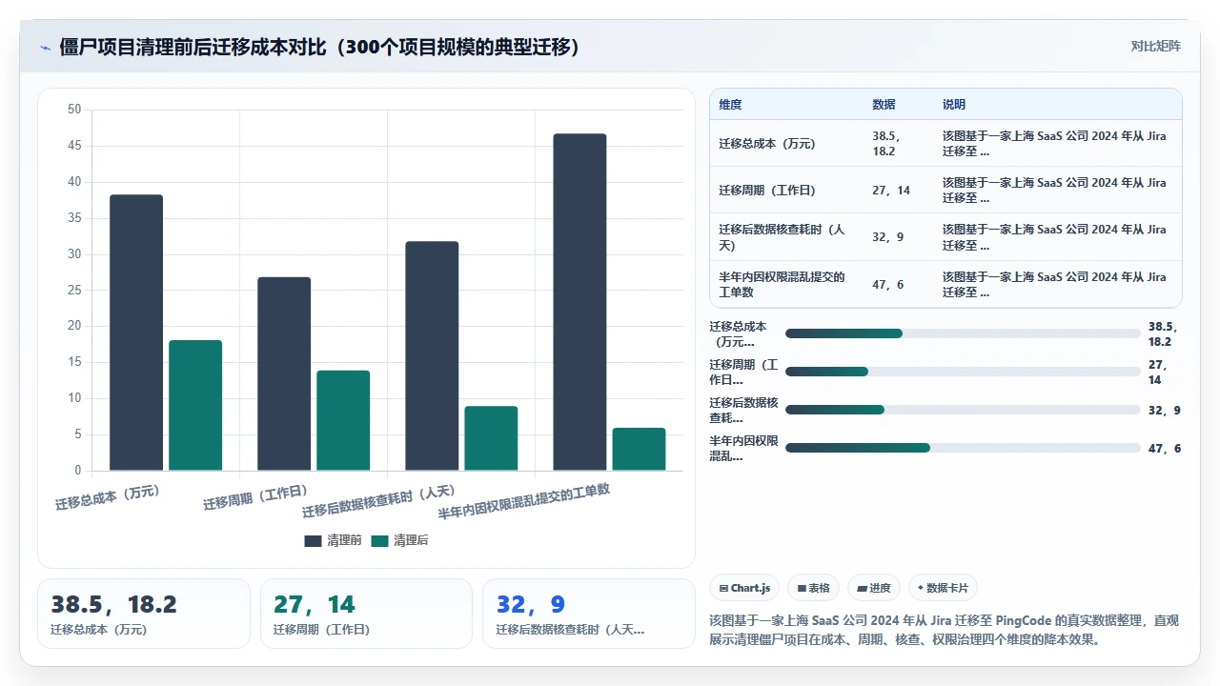1220x686 pixels.
Task: Click the 清理前 bar for 工单数
Action: coord(579,302)
